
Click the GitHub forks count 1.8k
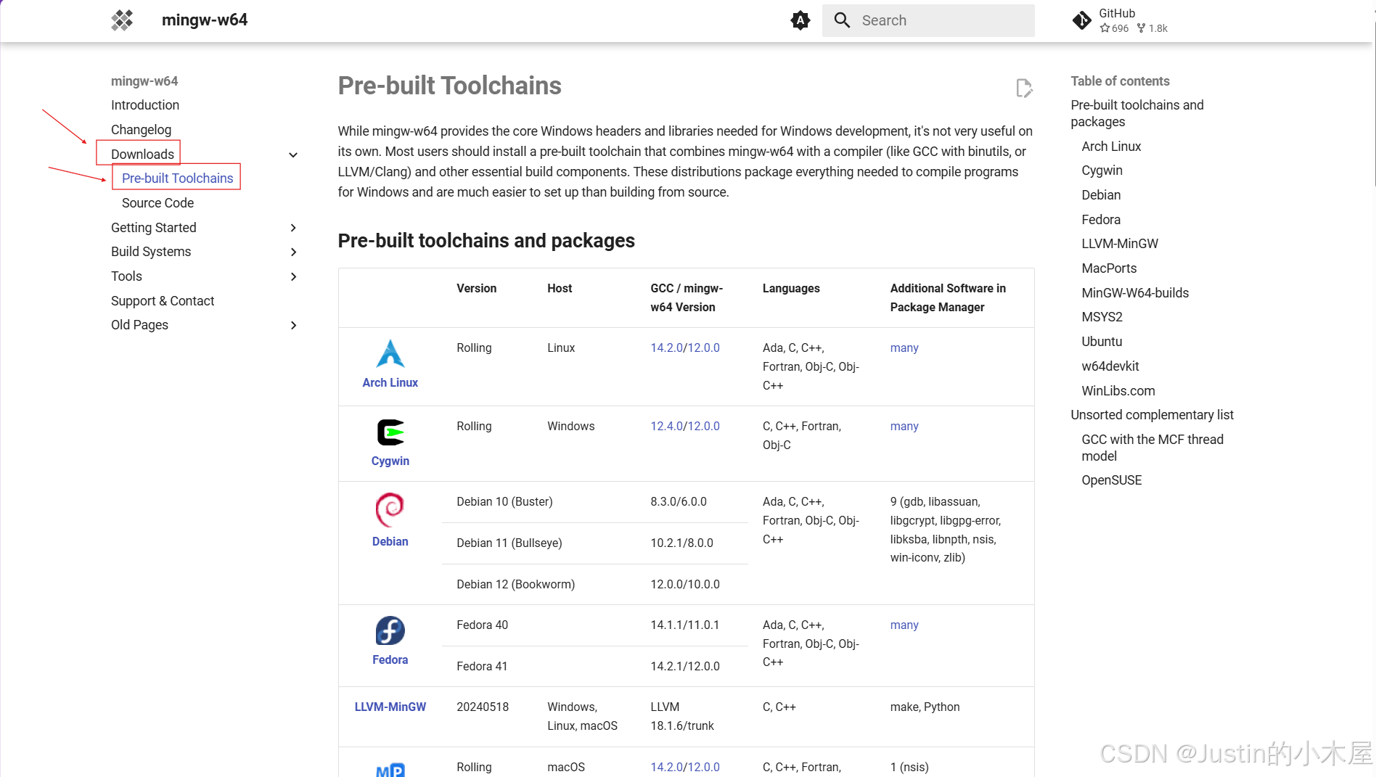[x=1152, y=28]
